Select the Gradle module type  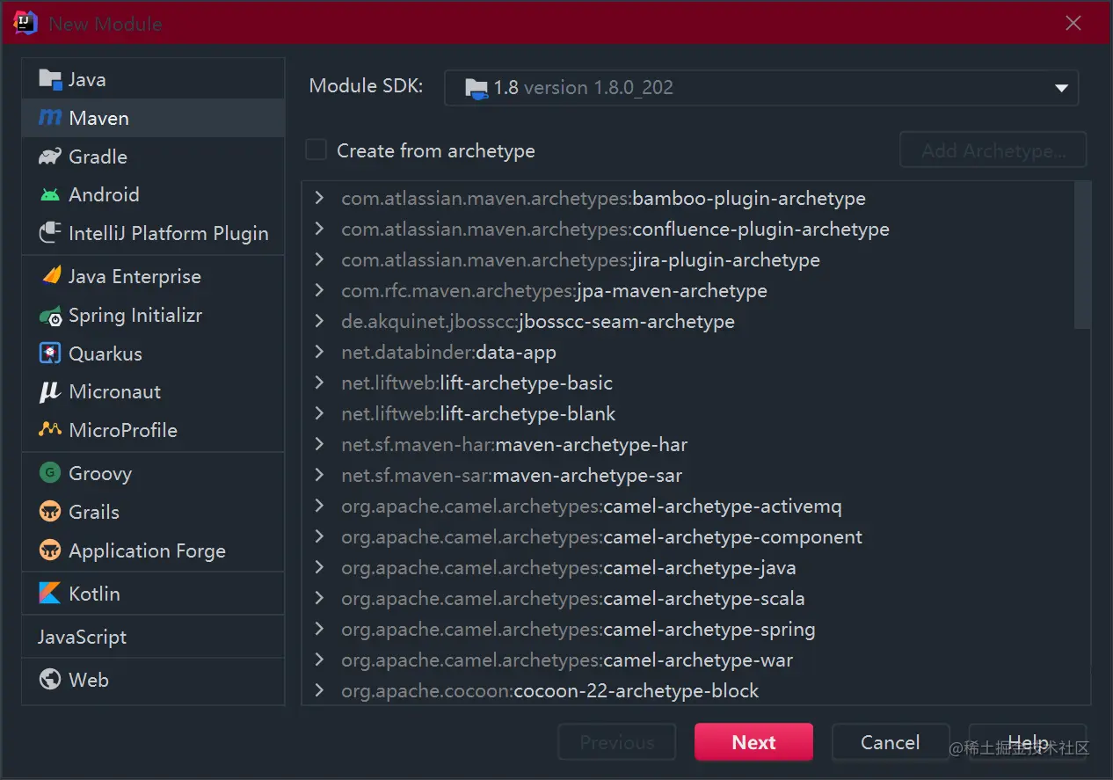click(153, 157)
